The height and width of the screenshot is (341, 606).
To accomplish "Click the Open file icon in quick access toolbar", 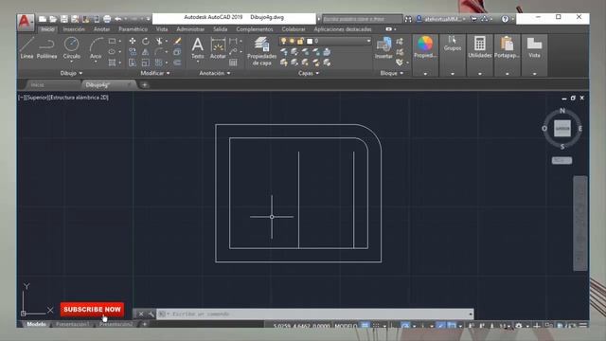I will point(53,19).
